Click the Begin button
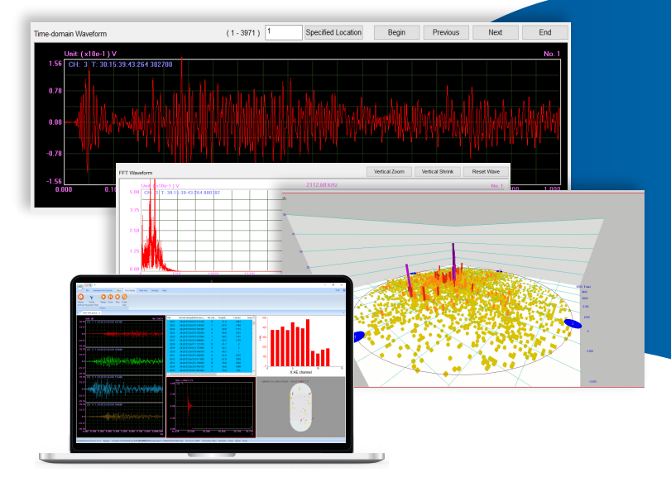 point(396,32)
